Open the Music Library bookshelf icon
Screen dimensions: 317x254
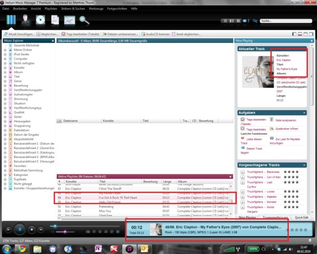click(11, 20)
